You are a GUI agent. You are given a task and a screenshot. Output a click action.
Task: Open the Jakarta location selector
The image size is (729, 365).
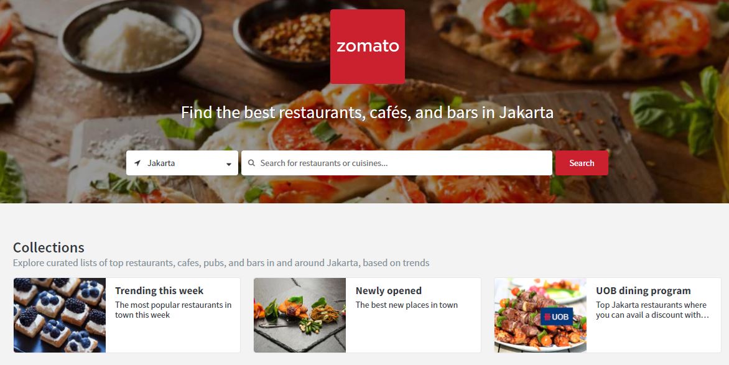click(182, 163)
